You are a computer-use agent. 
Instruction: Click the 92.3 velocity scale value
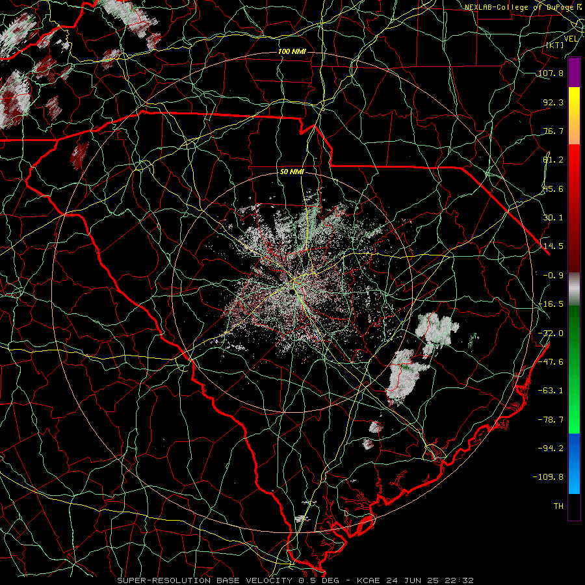(553, 102)
